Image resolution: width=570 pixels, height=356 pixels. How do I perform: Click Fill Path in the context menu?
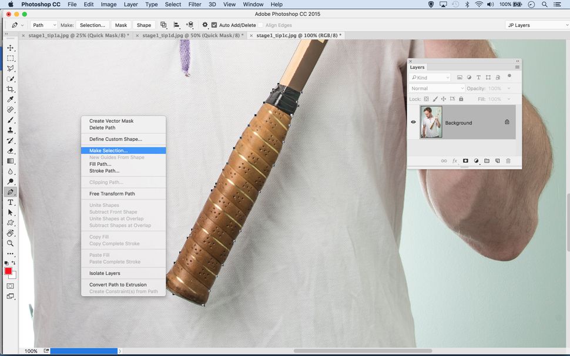click(100, 164)
